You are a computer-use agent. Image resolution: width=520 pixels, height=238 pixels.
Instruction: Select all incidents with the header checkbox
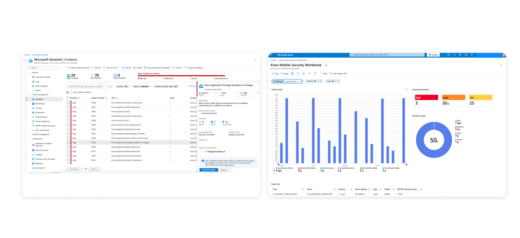click(x=68, y=98)
